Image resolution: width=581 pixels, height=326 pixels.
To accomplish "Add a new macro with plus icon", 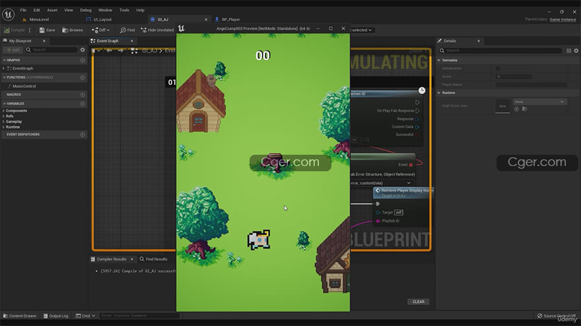I will (x=83, y=95).
